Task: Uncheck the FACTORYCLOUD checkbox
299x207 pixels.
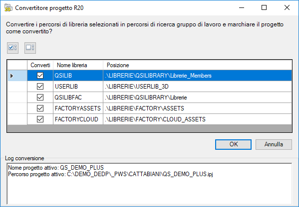Action: click(40, 119)
